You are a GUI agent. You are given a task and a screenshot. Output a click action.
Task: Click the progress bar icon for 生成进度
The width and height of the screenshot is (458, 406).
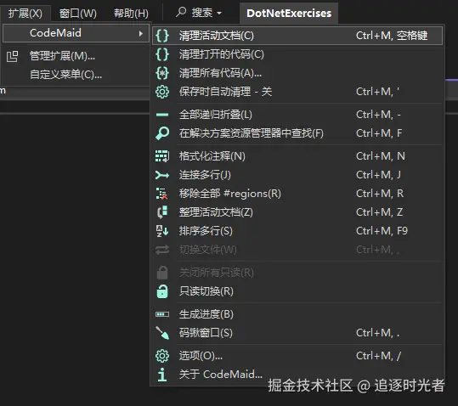(162, 314)
